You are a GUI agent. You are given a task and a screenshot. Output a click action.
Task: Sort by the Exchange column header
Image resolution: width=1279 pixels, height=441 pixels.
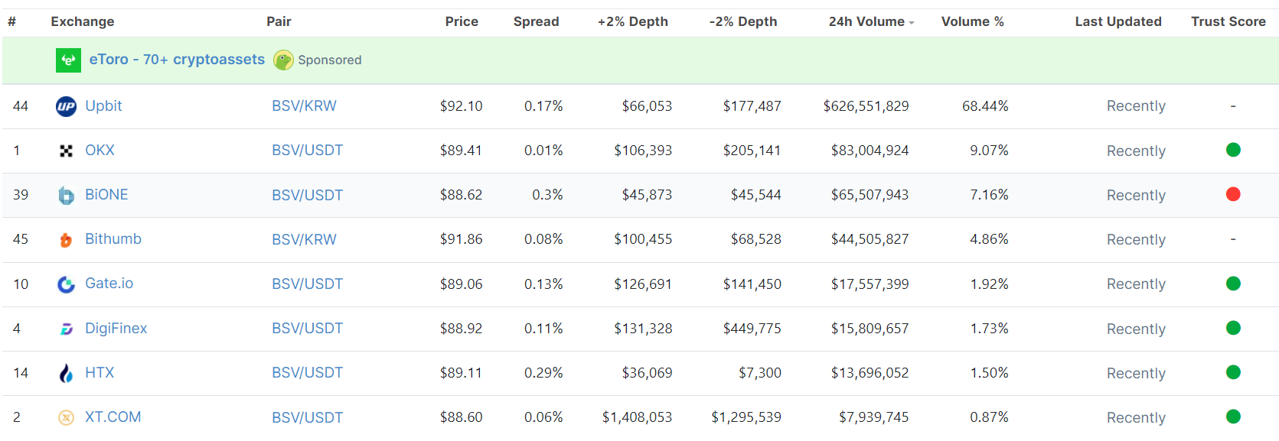pos(83,21)
